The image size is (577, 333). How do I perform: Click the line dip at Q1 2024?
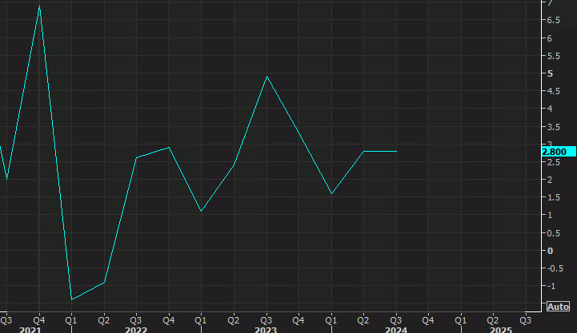(331, 194)
